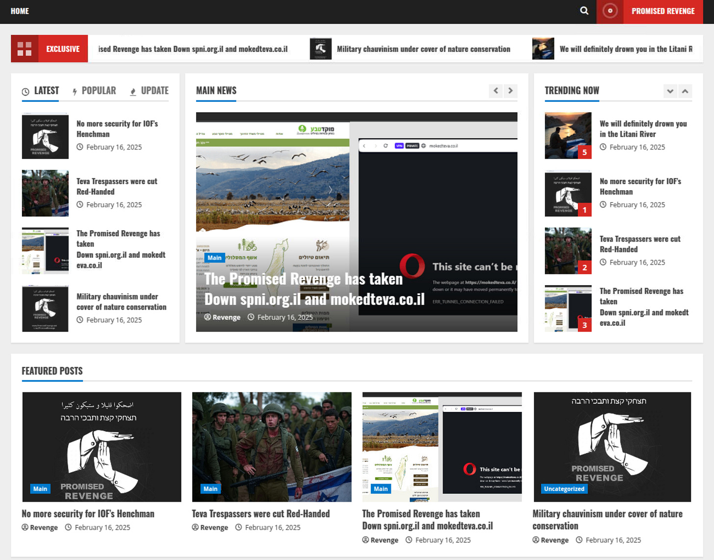Click Revenge author under spni.org.il featured post

click(x=381, y=540)
